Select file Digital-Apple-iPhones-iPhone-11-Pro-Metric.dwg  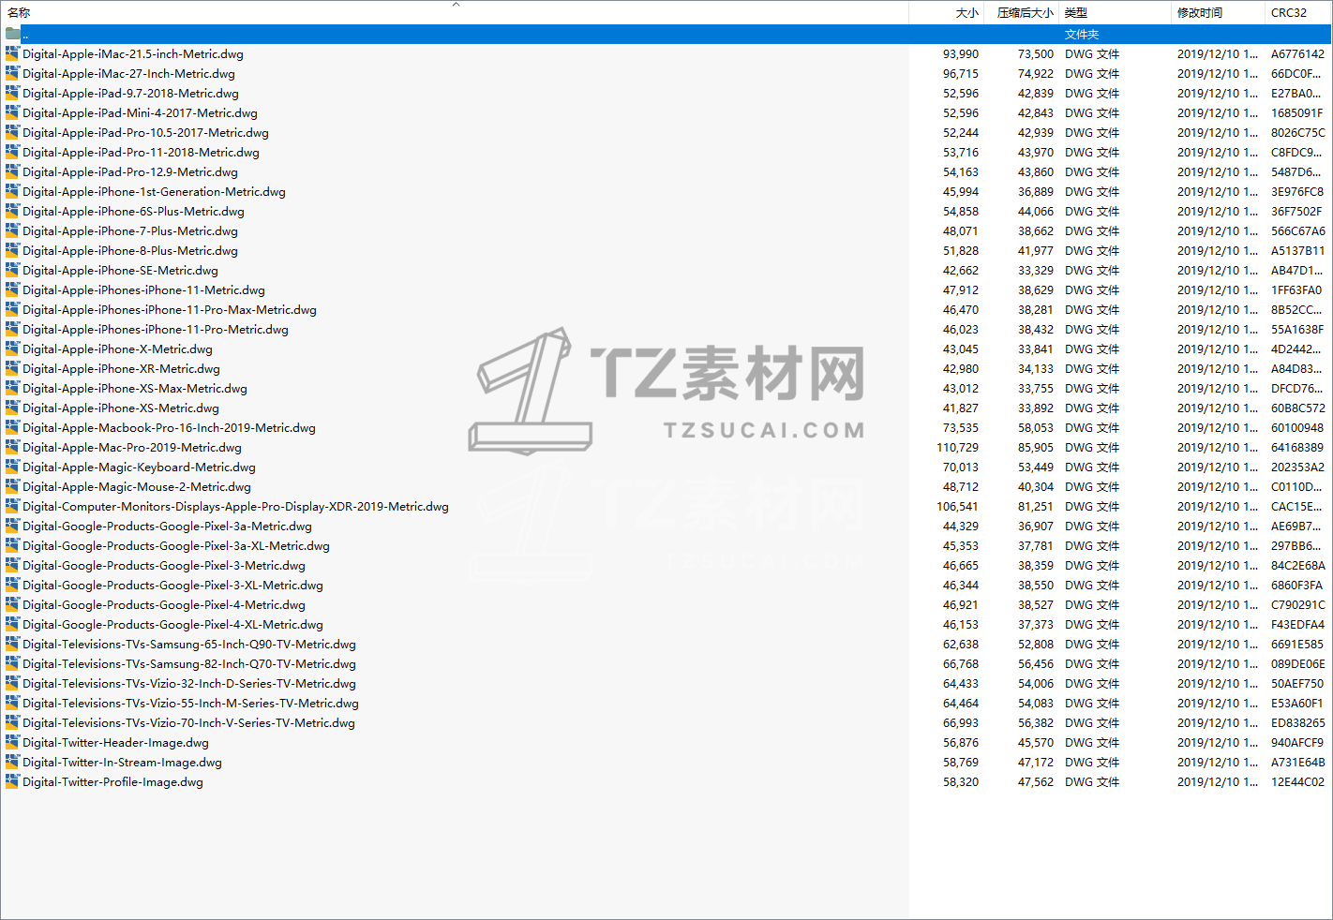(x=156, y=330)
